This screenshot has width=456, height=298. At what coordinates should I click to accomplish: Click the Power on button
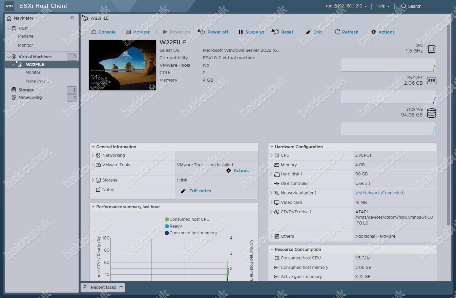point(176,32)
